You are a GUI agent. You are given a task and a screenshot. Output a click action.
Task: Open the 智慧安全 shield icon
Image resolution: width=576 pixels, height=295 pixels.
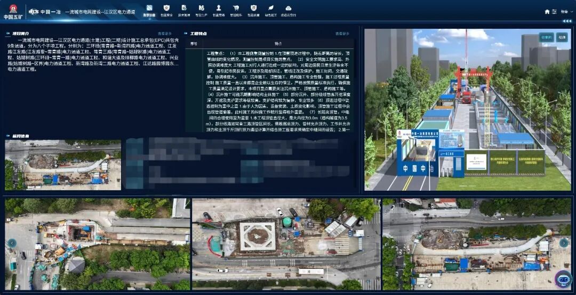pos(167,9)
